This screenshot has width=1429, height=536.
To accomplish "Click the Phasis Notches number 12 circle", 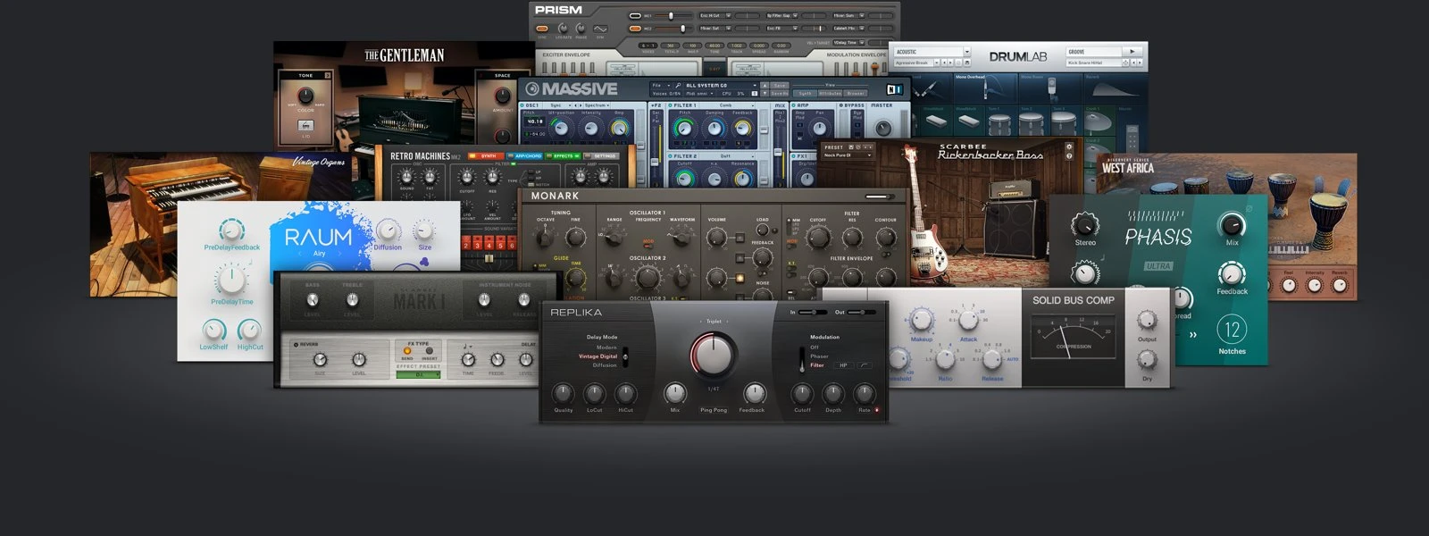I will coord(1232,330).
